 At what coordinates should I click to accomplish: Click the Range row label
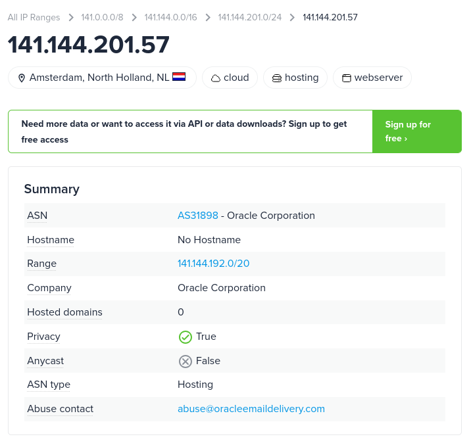(41, 264)
